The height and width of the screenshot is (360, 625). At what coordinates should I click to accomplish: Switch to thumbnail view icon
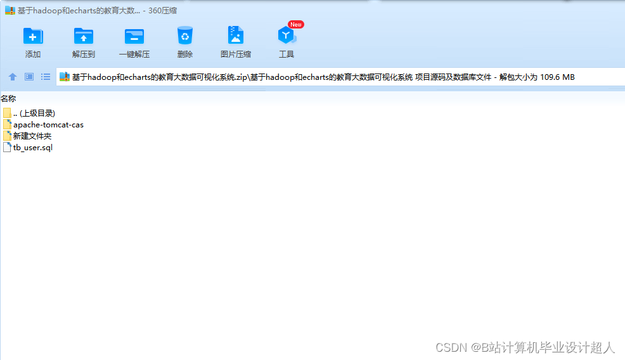click(29, 77)
